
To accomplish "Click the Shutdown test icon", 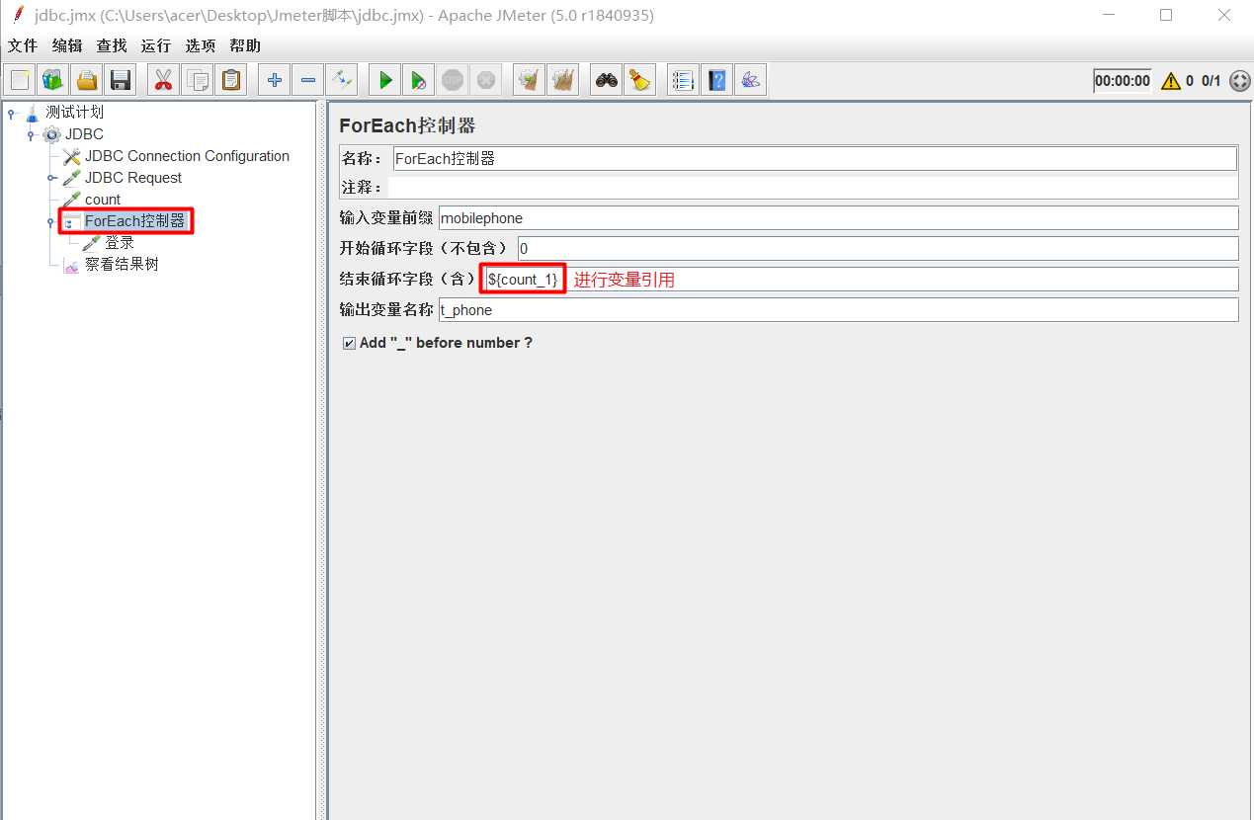I will click(486, 80).
